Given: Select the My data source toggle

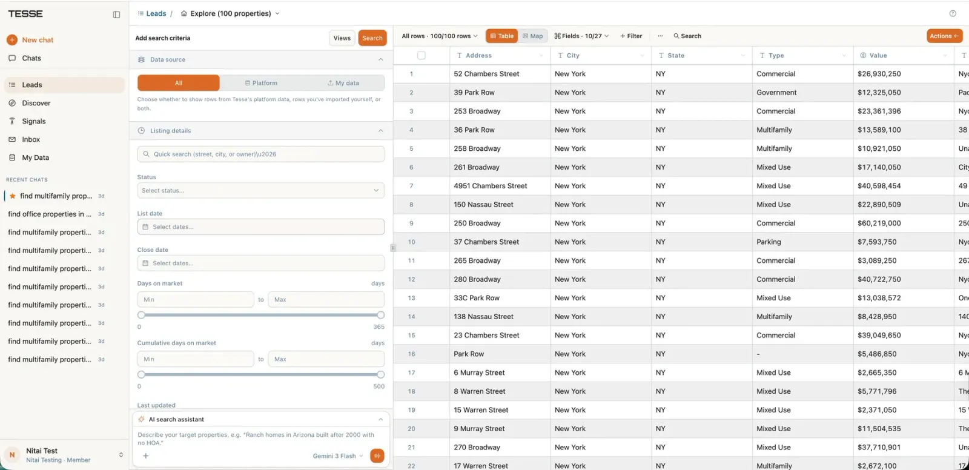Looking at the screenshot, I should click(x=343, y=83).
